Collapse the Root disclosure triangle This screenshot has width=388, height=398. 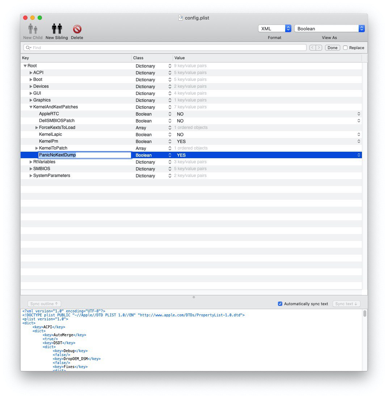point(25,66)
